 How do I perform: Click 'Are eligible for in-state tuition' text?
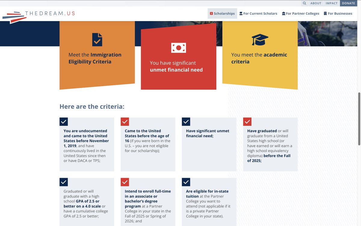(x=207, y=194)
